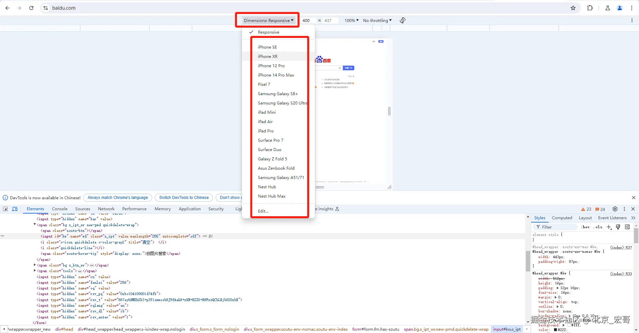Choose Edit... in the device menu
The width and height of the screenshot is (639, 333).
[279, 211]
